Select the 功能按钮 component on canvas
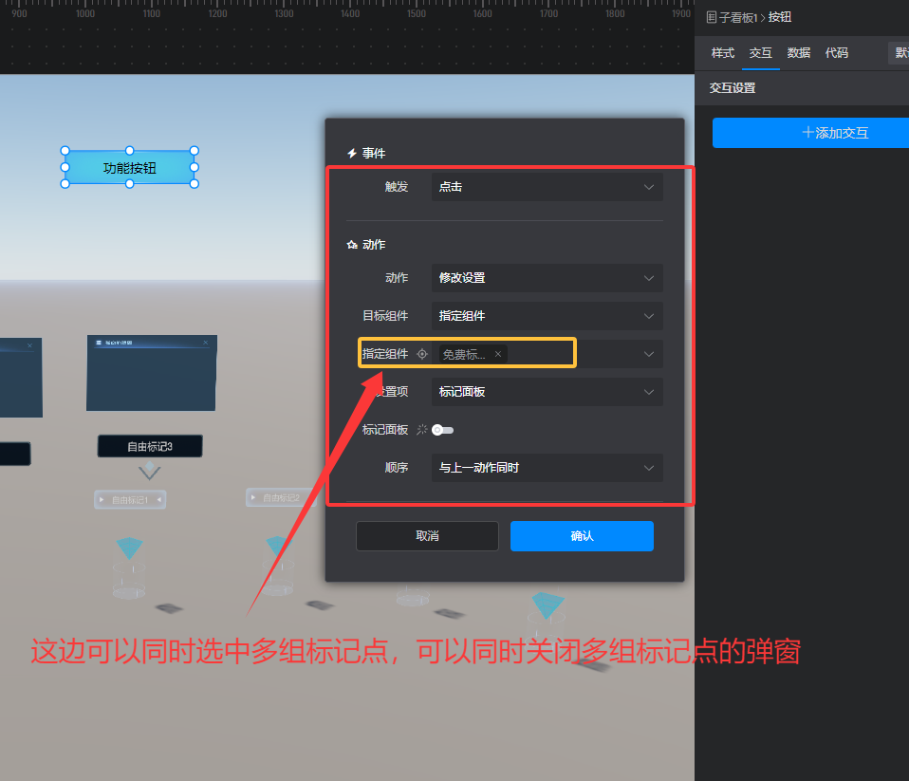This screenshot has height=781, width=909. [130, 168]
